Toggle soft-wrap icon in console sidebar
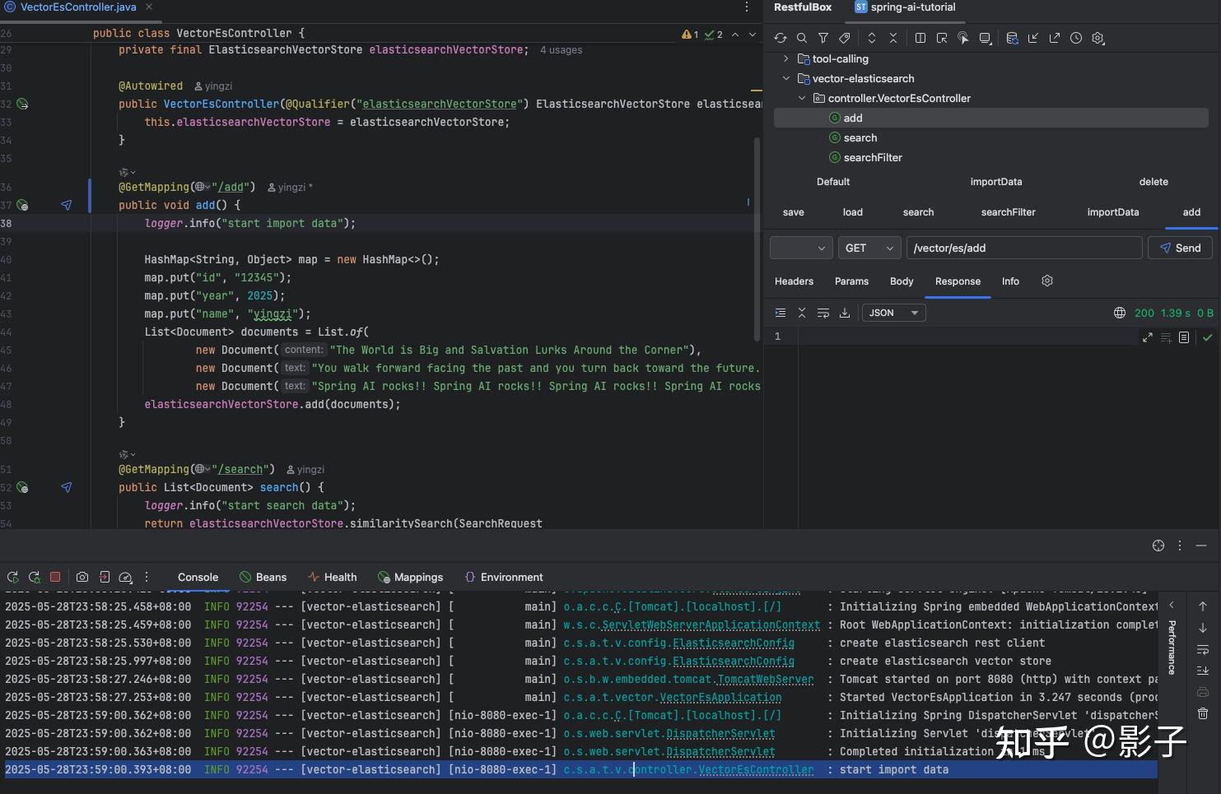Viewport: 1221px width, 794px height. (1203, 649)
